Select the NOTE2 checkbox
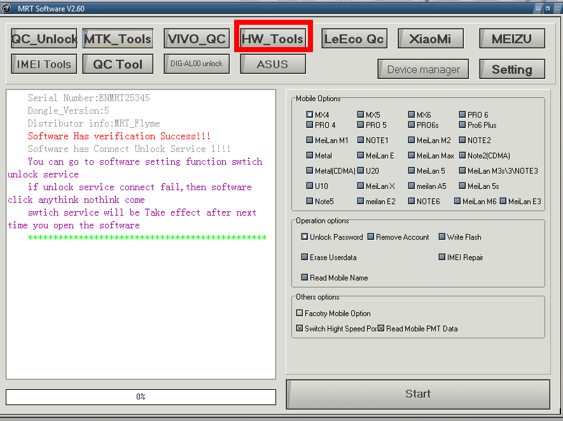 [462, 140]
